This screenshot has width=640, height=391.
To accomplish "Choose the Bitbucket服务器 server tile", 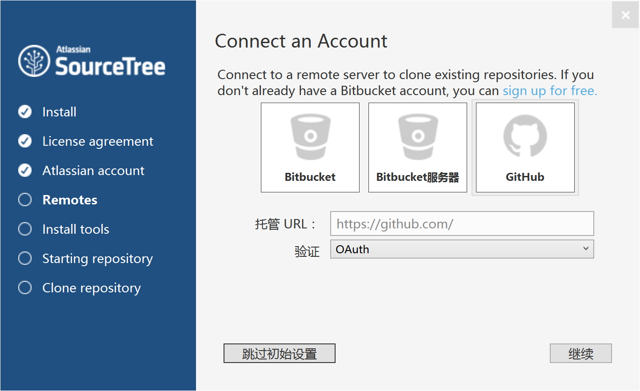I will pyautogui.click(x=417, y=148).
